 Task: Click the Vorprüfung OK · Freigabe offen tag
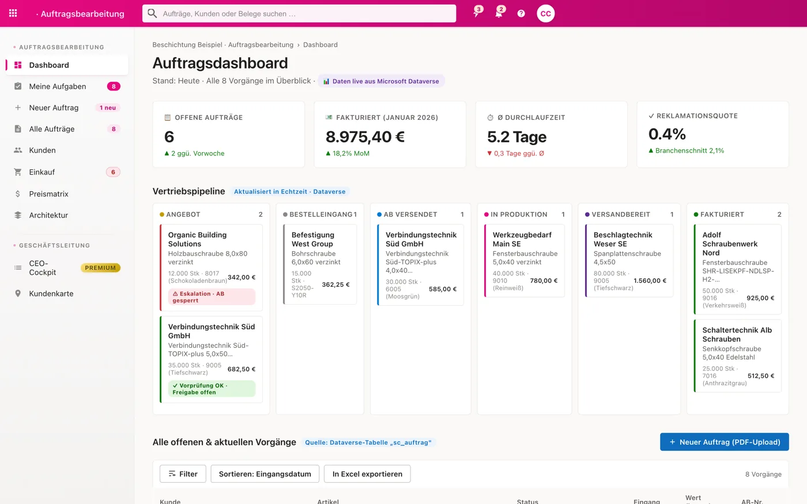[212, 389]
